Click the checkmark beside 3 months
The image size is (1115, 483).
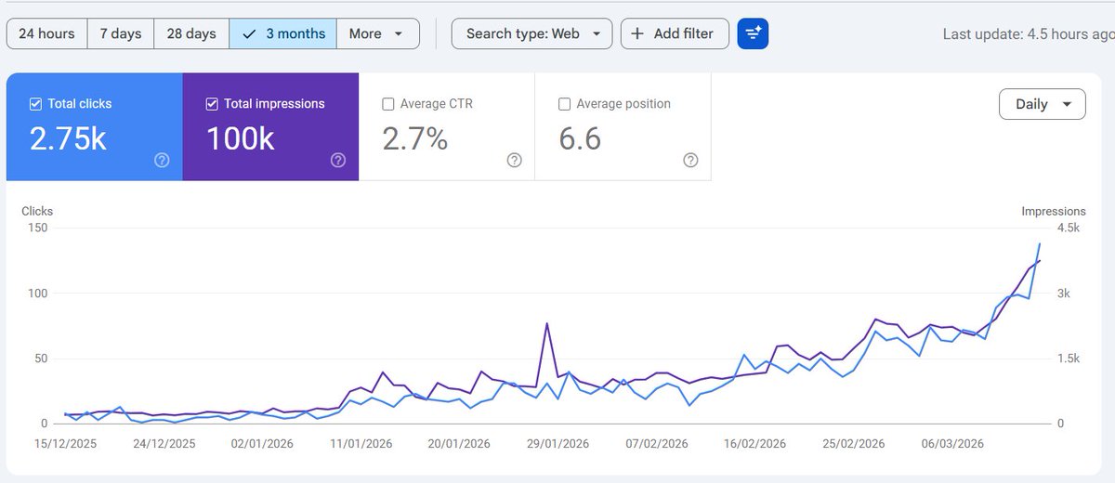[x=249, y=33]
